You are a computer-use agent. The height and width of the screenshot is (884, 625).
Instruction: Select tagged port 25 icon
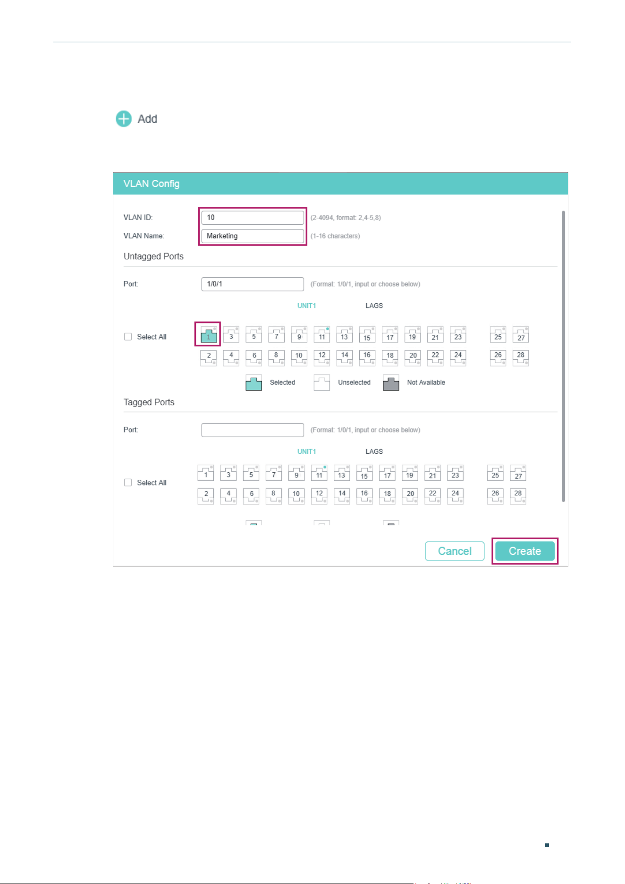click(x=495, y=473)
